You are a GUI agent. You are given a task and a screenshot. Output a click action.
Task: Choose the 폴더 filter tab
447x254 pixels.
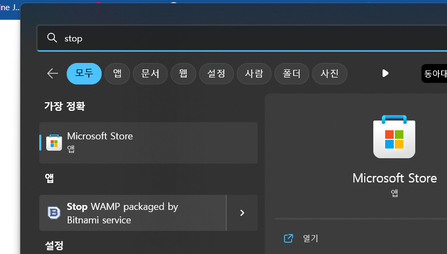[292, 74]
